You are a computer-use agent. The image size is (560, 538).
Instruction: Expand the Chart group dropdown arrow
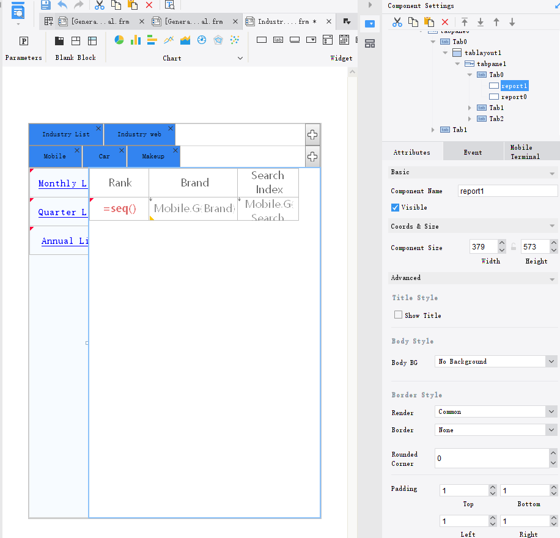coord(240,58)
